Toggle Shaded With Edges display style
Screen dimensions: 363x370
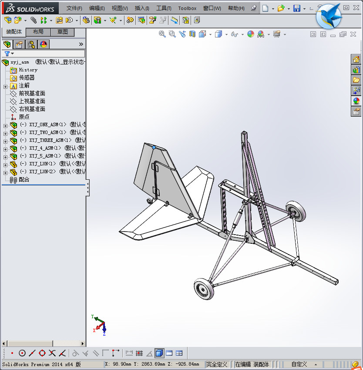click(x=159, y=353)
